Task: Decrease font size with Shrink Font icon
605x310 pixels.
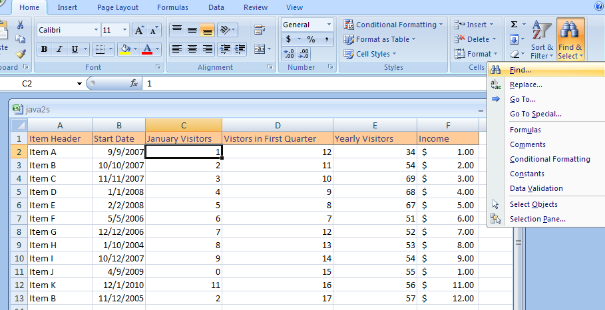Action: click(153, 30)
